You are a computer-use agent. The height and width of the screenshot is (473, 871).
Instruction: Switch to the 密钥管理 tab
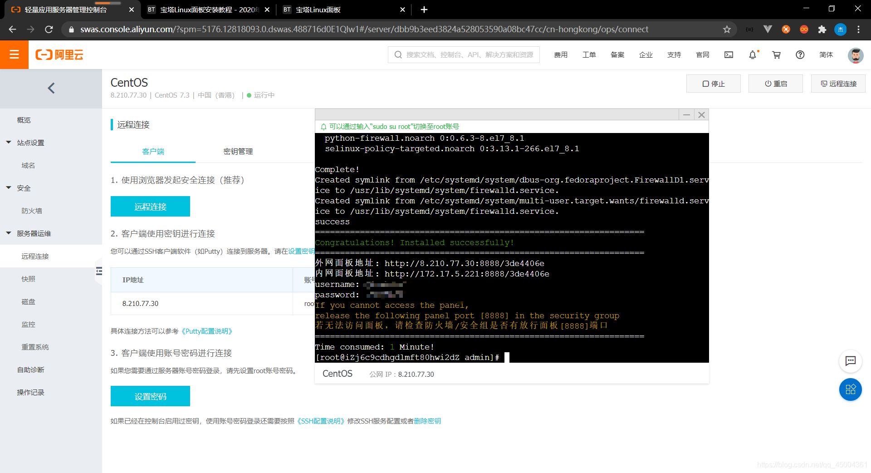click(238, 151)
